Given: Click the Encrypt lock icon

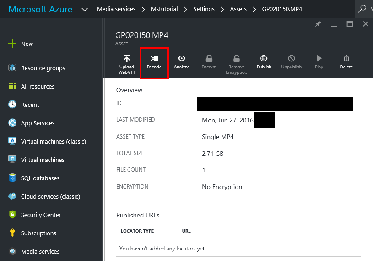Looking at the screenshot, I should pyautogui.click(x=209, y=58).
